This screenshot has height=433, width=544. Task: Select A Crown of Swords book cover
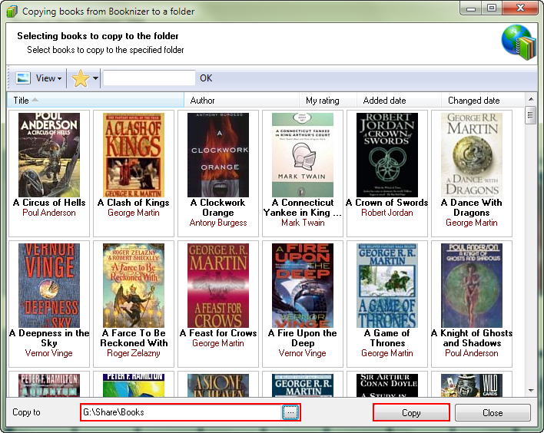coord(387,155)
